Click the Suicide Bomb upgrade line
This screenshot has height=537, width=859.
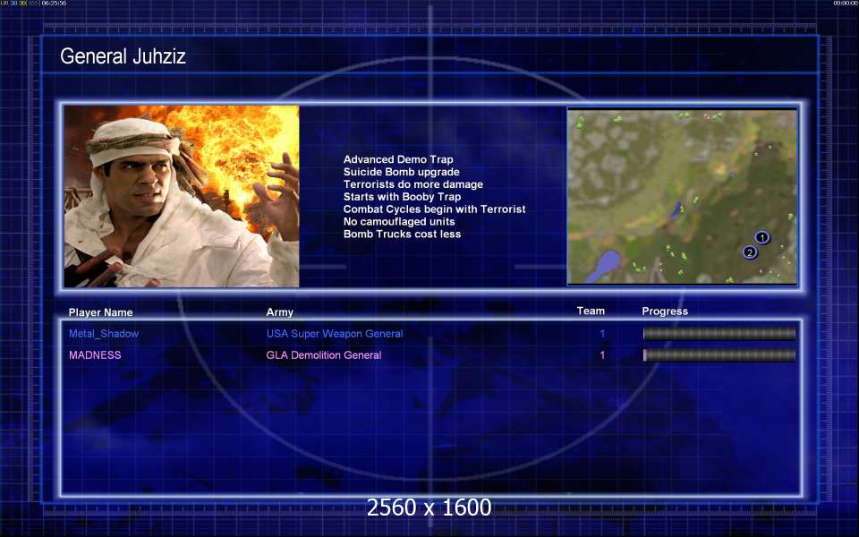pos(401,172)
